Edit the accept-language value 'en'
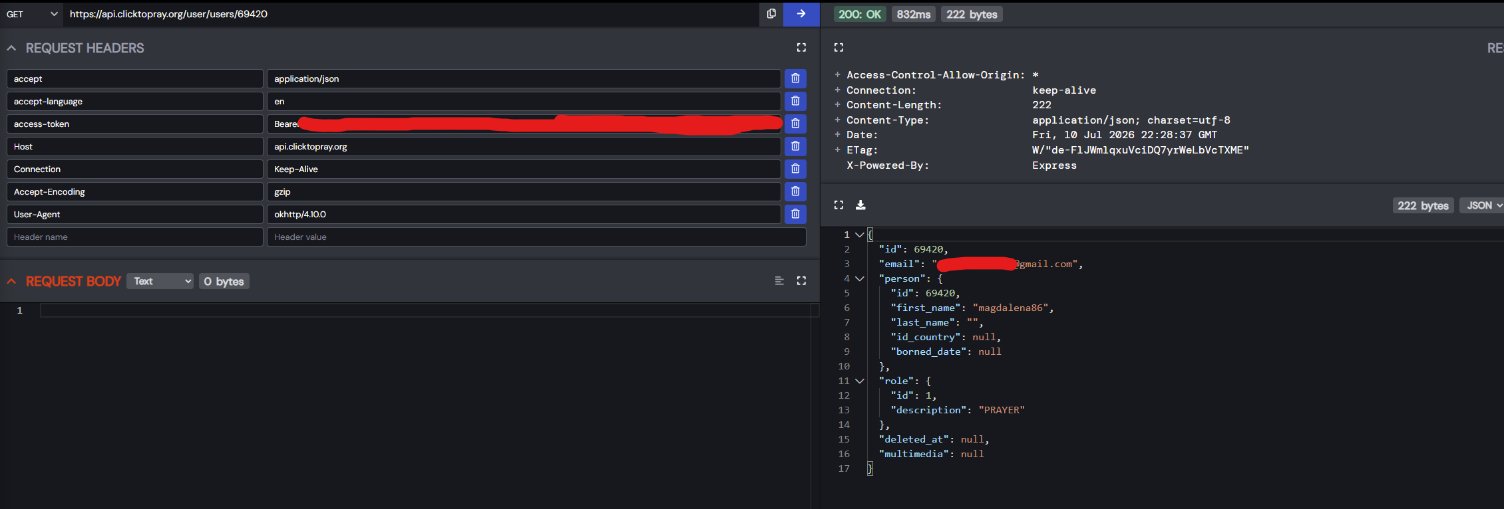The image size is (1504, 509). point(524,101)
